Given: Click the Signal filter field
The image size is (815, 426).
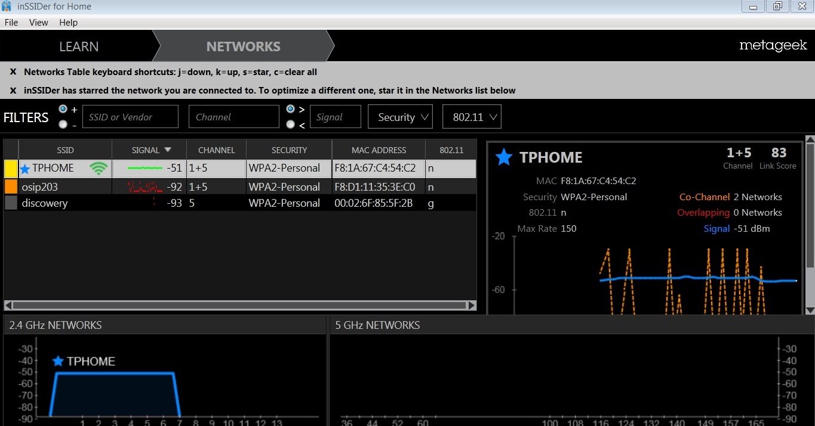Looking at the screenshot, I should click(x=336, y=117).
